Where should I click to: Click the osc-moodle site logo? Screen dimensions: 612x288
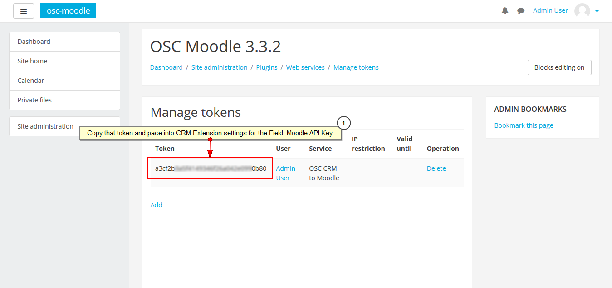point(68,10)
